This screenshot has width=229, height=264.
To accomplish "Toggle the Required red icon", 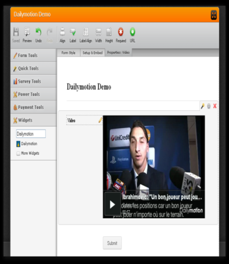I will tap(121, 32).
